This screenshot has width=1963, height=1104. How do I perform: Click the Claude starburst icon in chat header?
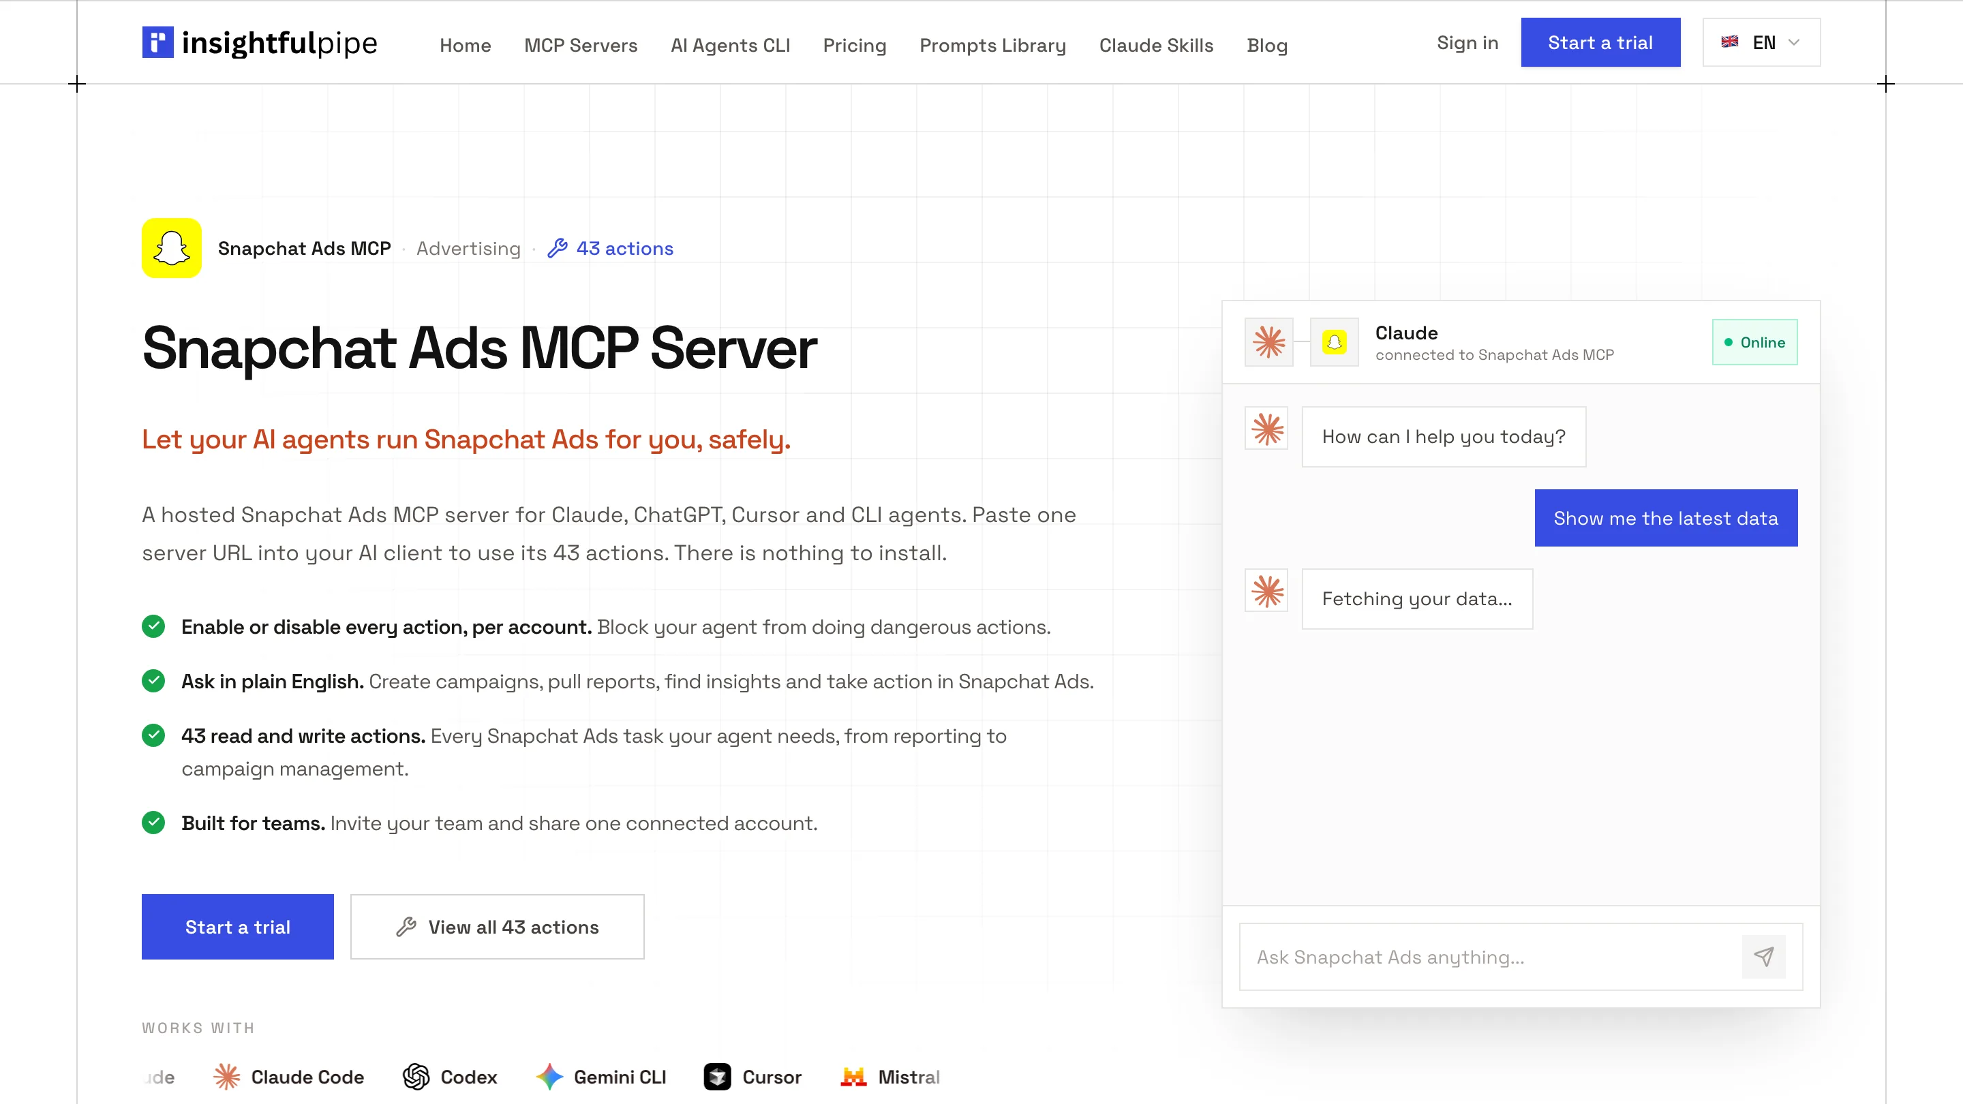(x=1268, y=342)
